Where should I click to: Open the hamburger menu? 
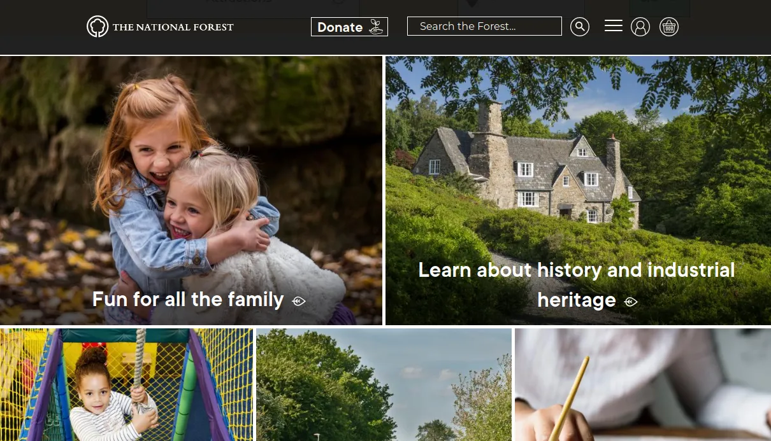tap(614, 25)
